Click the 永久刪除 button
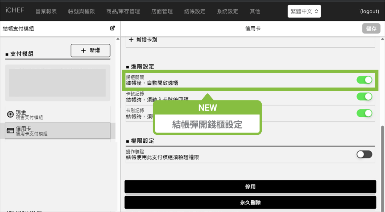This screenshot has width=385, height=212. pos(250,203)
